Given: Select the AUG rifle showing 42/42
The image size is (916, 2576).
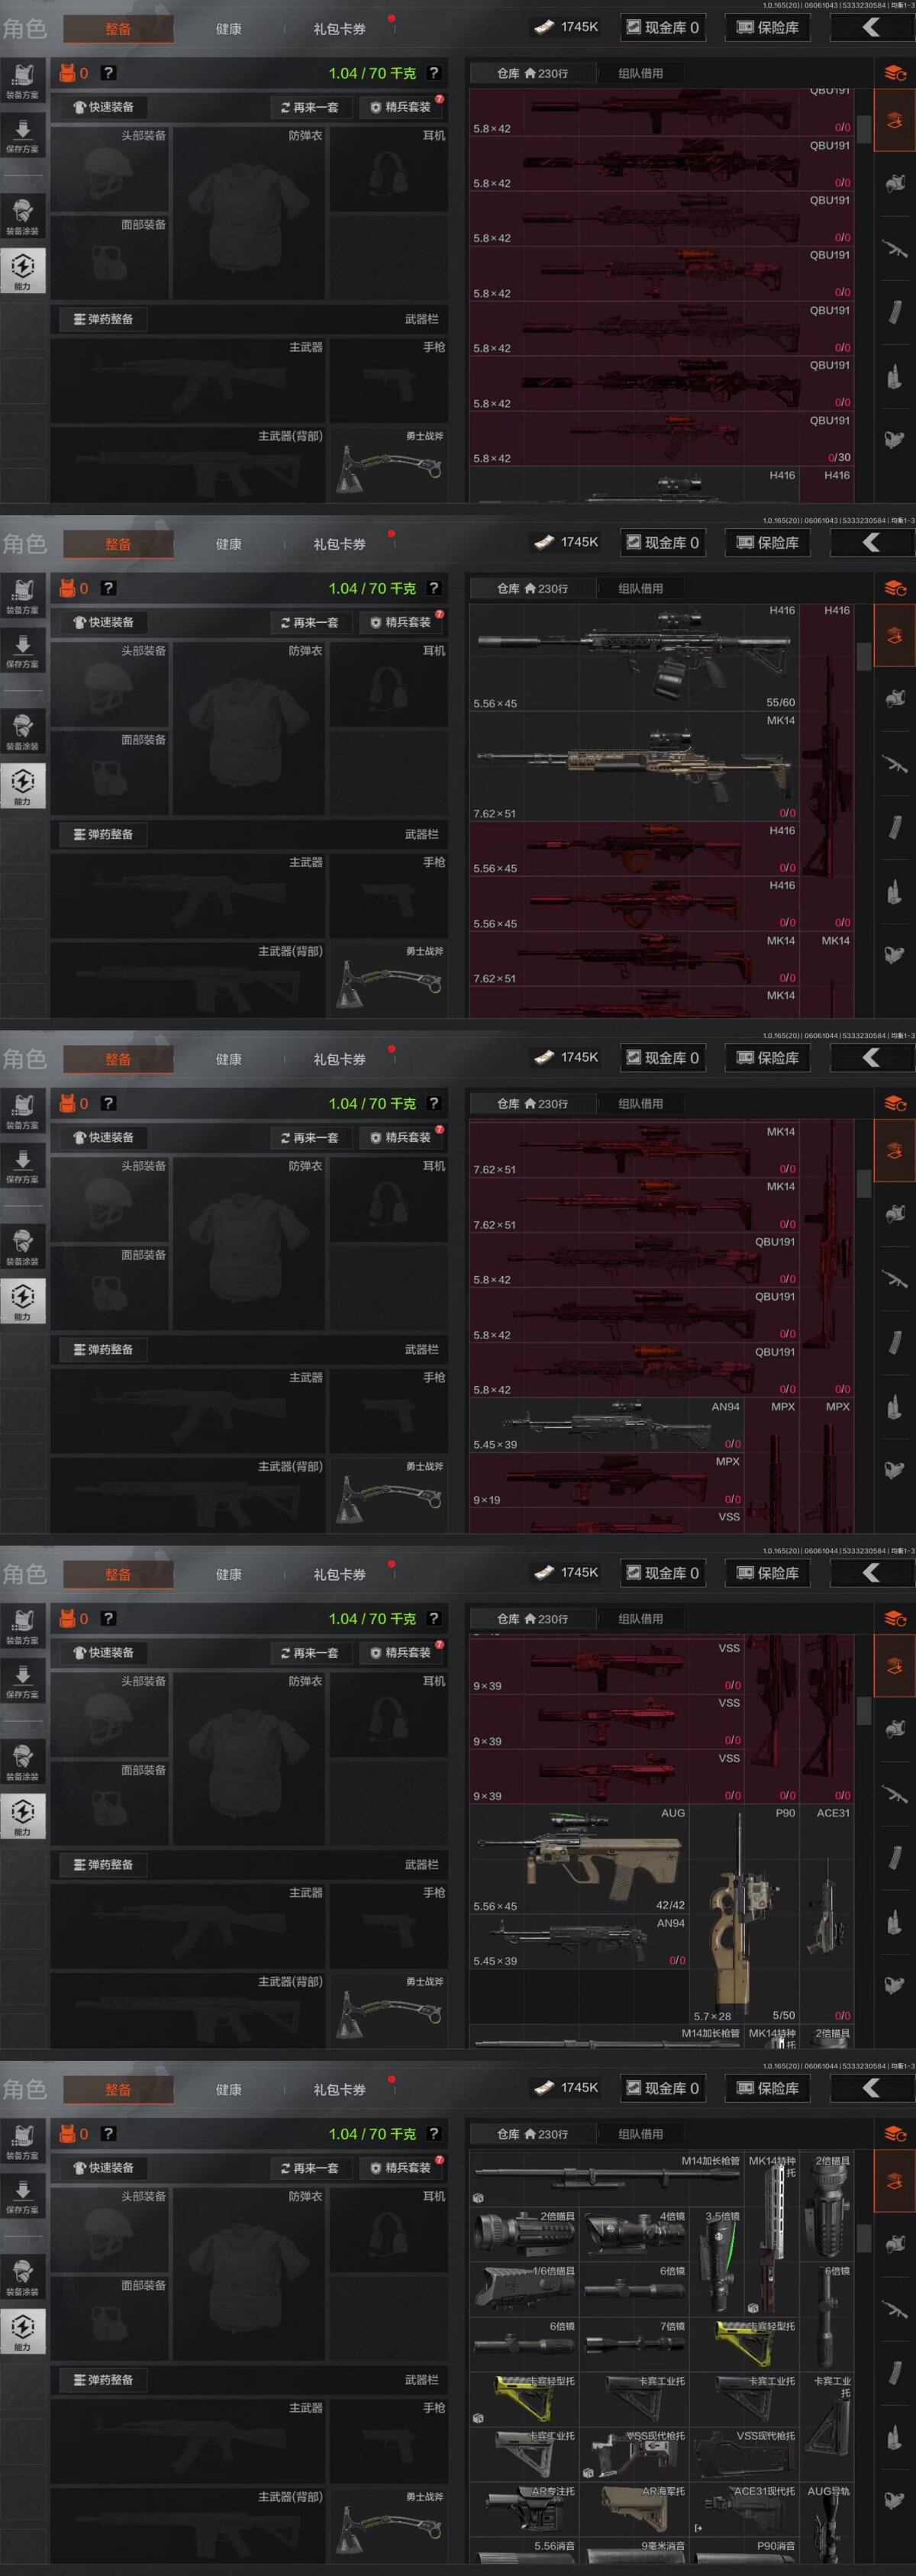Looking at the screenshot, I should pos(579,1860).
